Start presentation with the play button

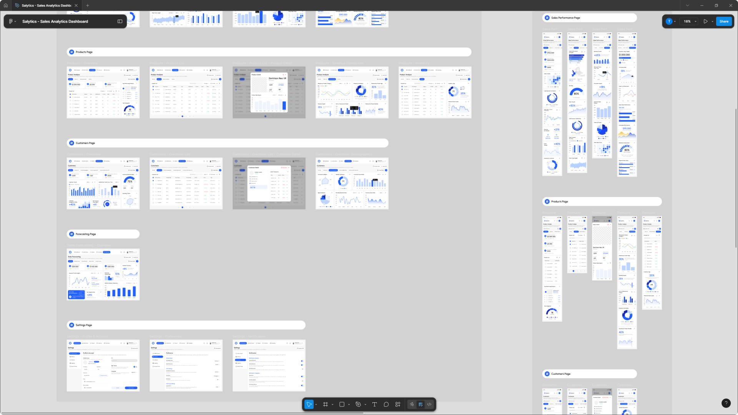coord(705,21)
